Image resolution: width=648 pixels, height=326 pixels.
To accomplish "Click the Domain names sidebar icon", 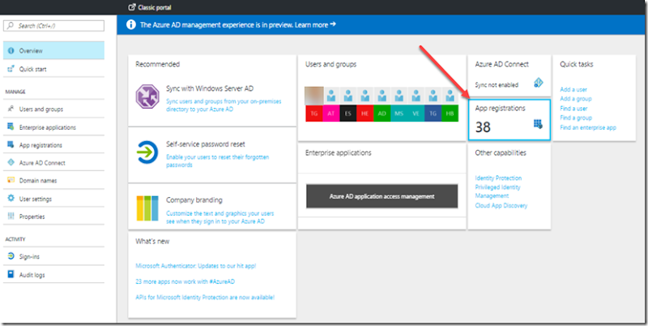I will (x=11, y=180).
